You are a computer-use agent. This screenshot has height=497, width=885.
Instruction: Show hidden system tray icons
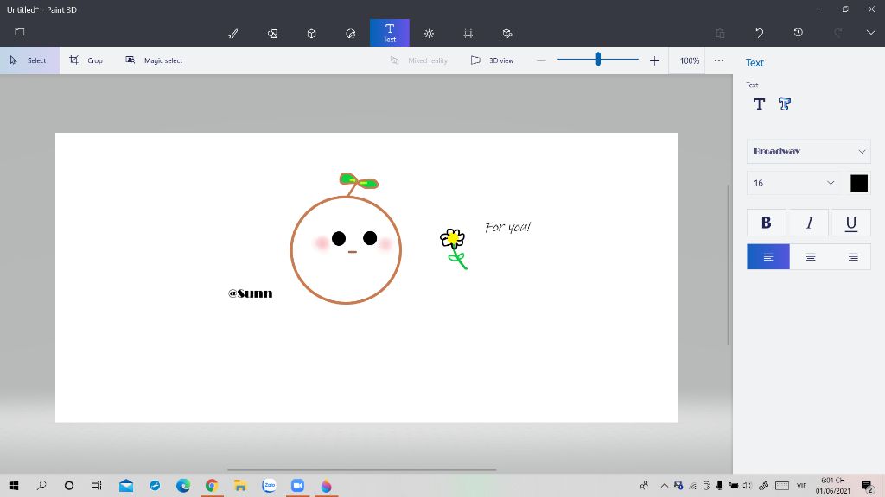[665, 485]
